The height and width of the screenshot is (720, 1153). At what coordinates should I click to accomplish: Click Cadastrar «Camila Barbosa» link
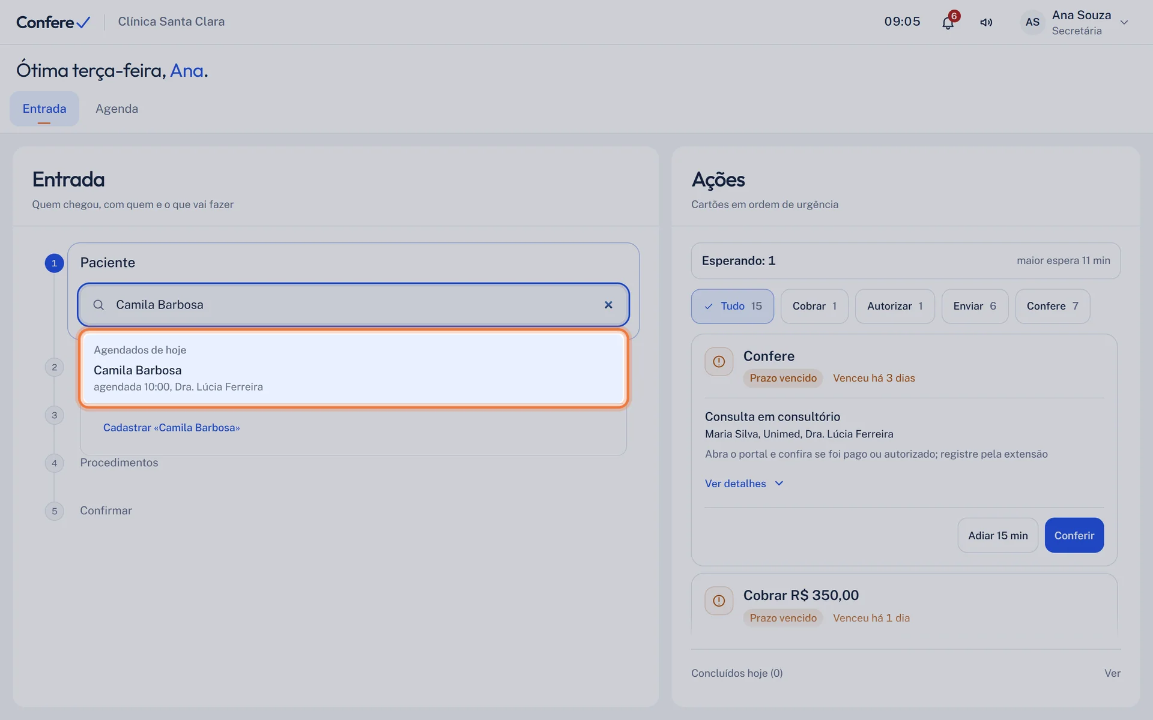tap(171, 428)
